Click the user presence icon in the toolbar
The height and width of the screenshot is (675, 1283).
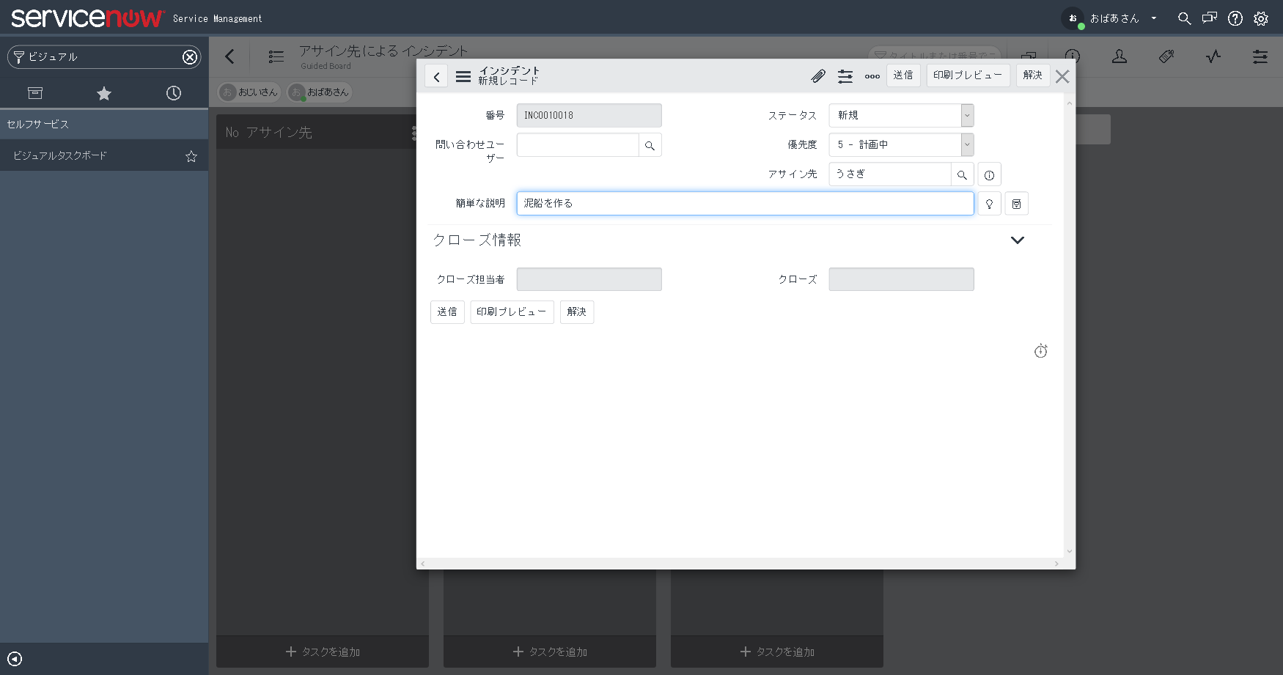coord(1118,56)
